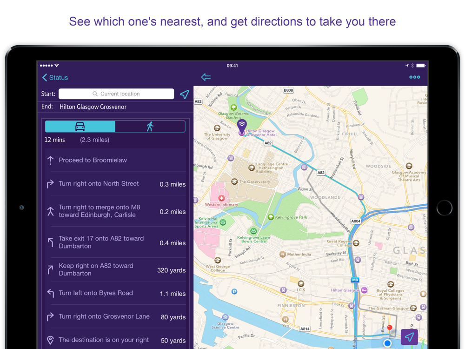Tap the red pin on the map
This screenshot has height=349, width=465.
(x=390, y=327)
